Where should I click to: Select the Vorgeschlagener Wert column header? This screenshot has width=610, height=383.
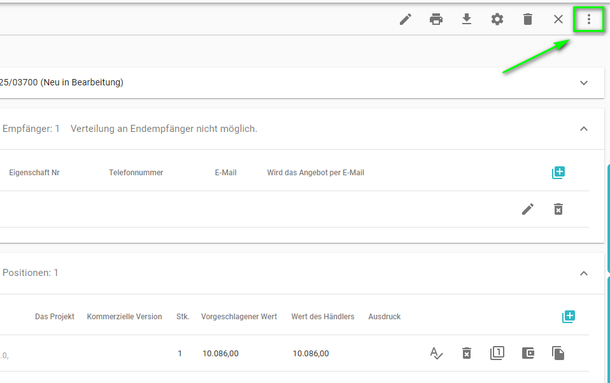point(239,317)
